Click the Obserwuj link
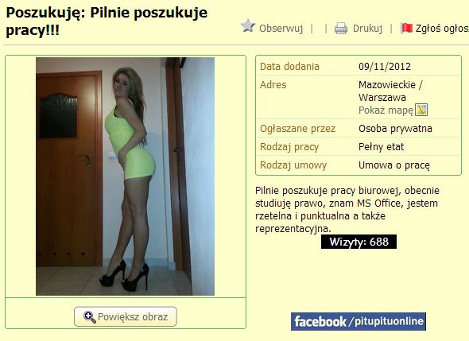The width and height of the screenshot is (469, 341). tap(281, 29)
